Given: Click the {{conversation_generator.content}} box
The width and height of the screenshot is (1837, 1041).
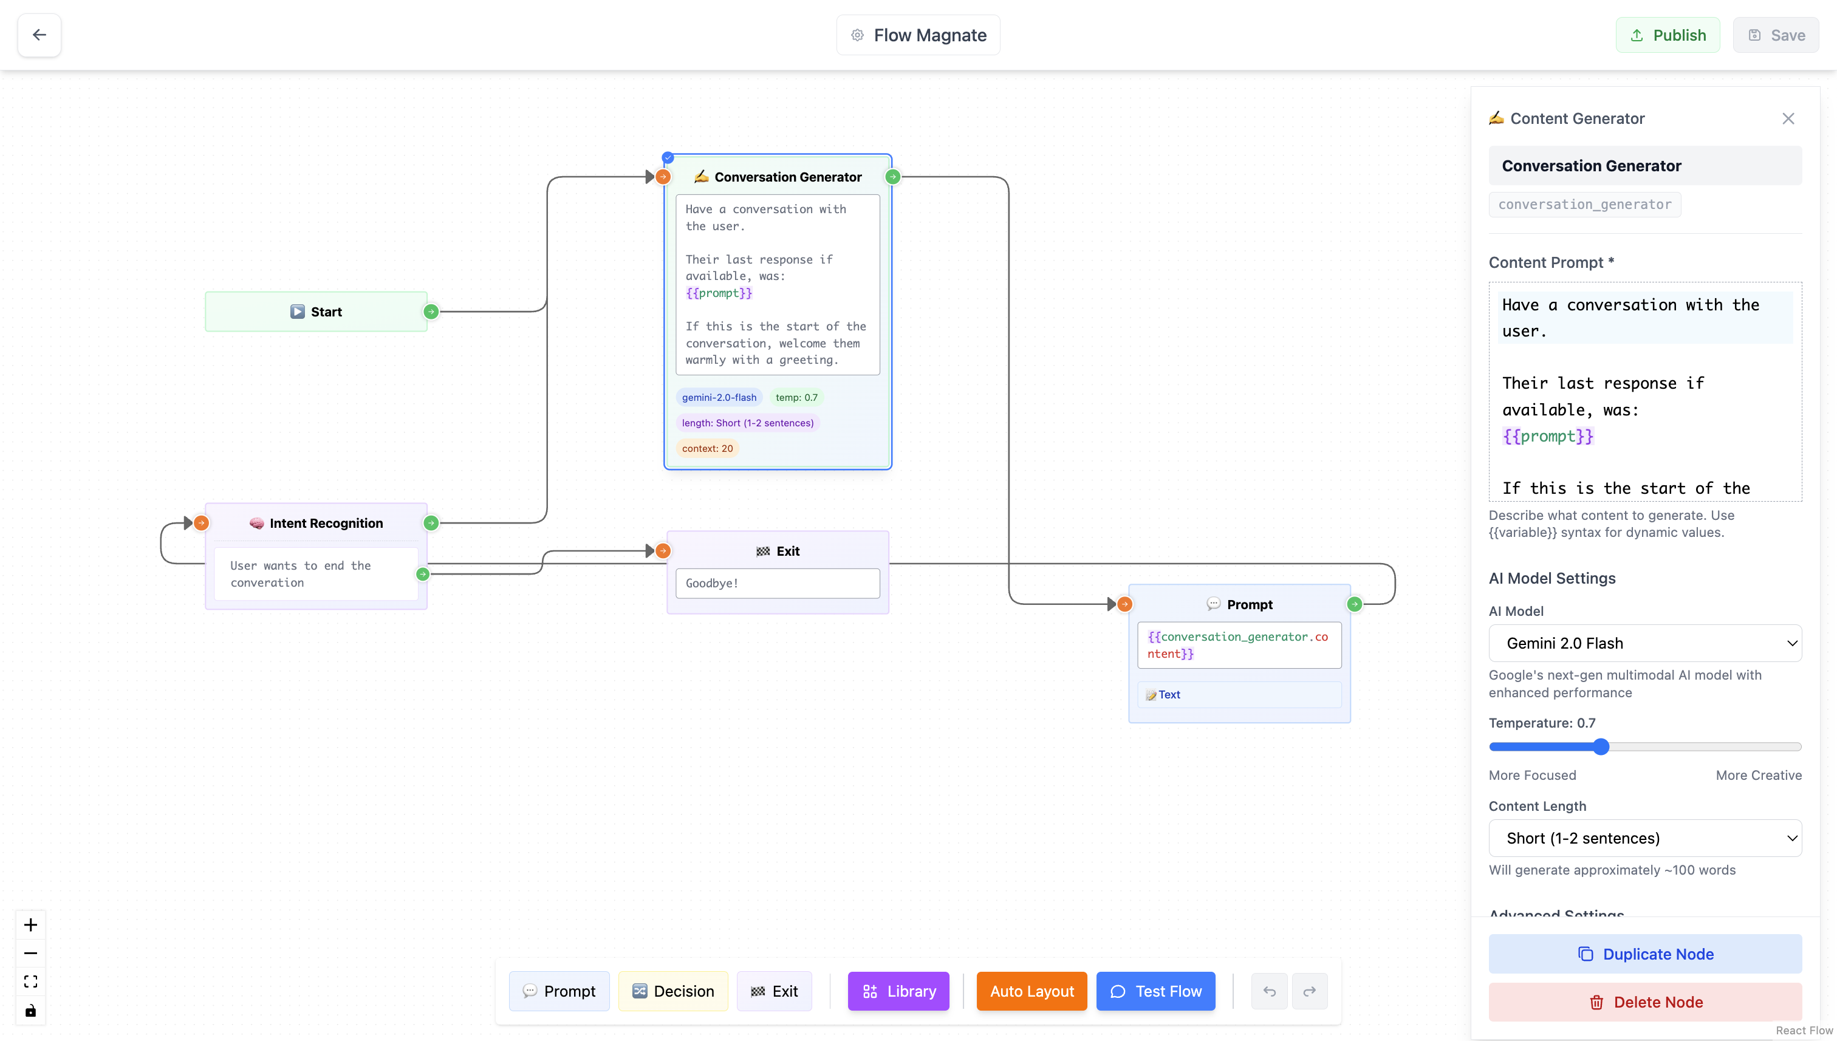Looking at the screenshot, I should coord(1239,646).
